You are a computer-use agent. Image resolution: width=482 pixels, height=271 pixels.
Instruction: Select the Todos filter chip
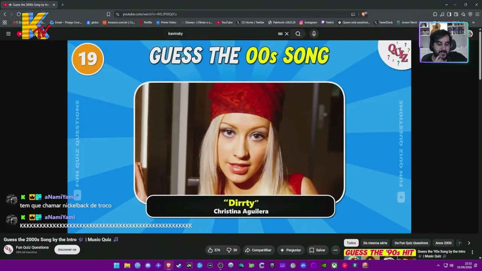(351, 243)
